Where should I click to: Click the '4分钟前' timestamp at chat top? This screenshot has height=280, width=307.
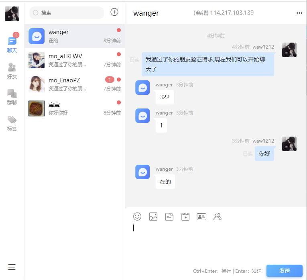click(x=216, y=36)
